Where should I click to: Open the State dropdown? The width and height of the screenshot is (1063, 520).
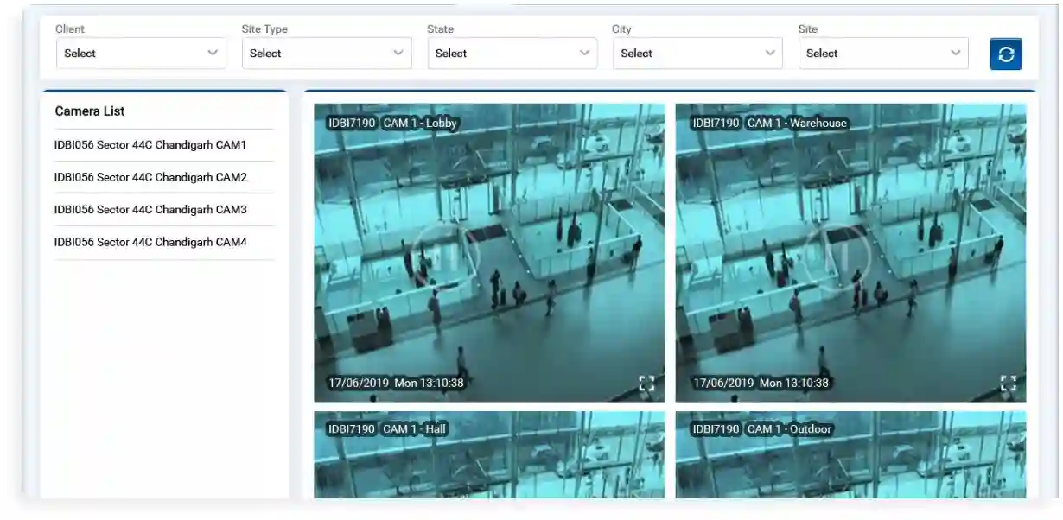pyautogui.click(x=512, y=54)
